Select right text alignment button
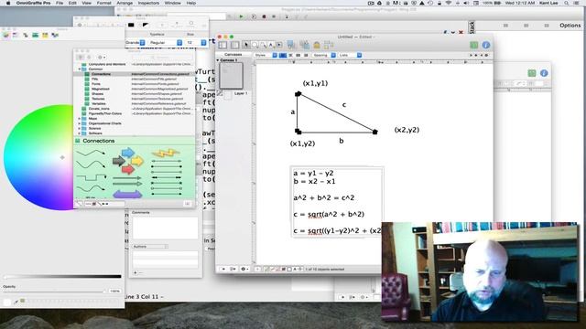This screenshot has height=329, width=586. (298, 55)
